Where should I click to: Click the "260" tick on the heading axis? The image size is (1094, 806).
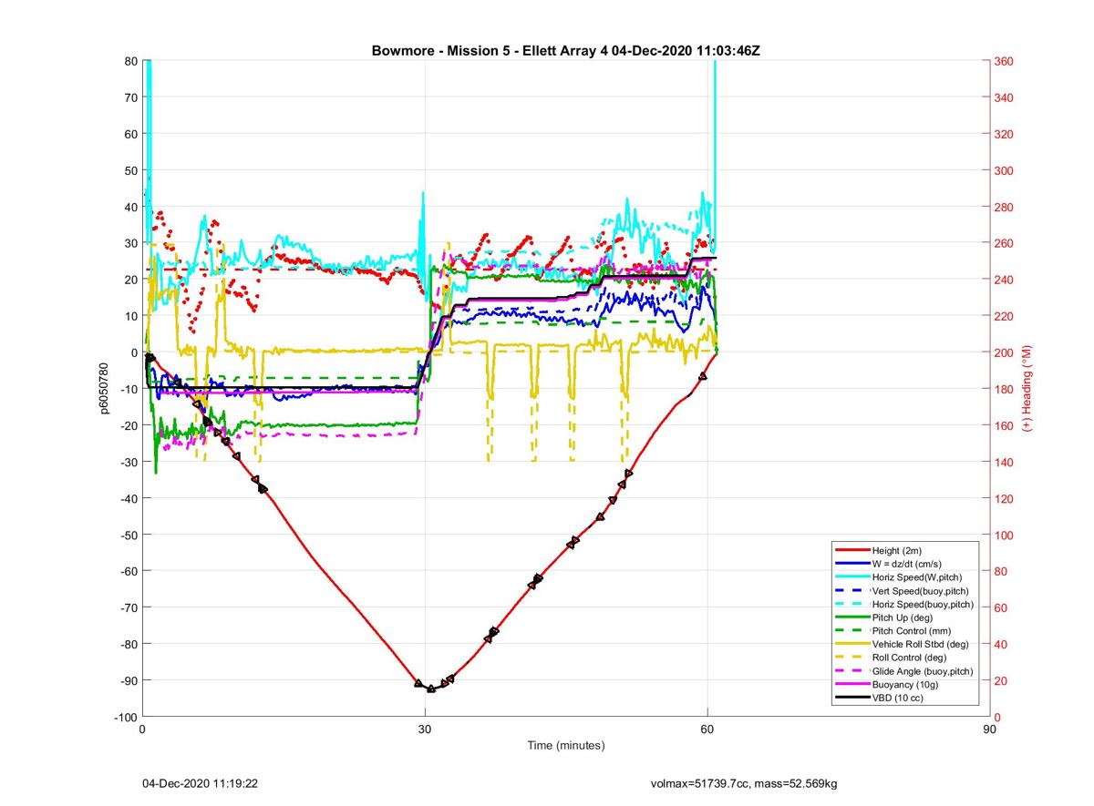click(1004, 243)
